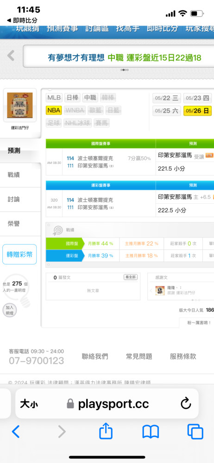
Task: Open the 服務條款 footer link
Action: pyautogui.click(x=183, y=357)
